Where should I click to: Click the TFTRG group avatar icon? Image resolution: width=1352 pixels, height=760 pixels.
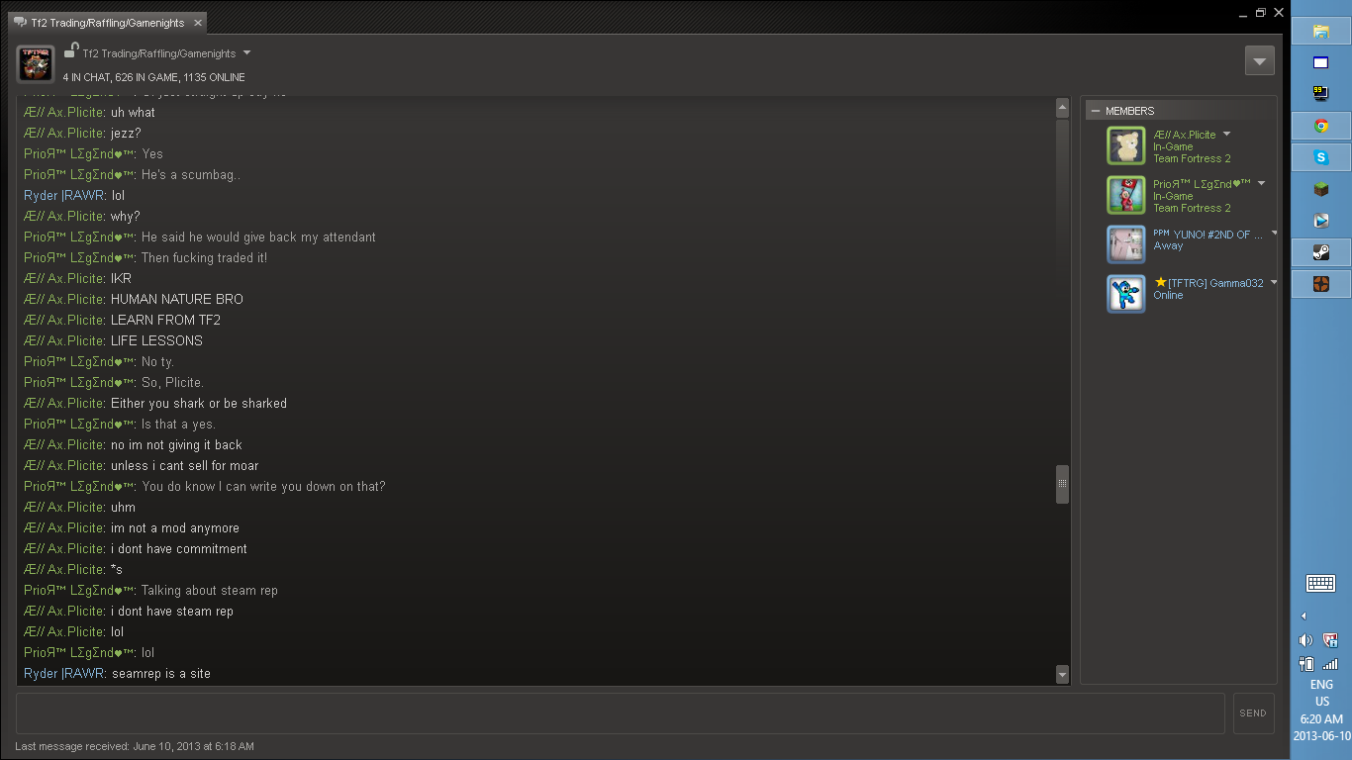[35, 63]
